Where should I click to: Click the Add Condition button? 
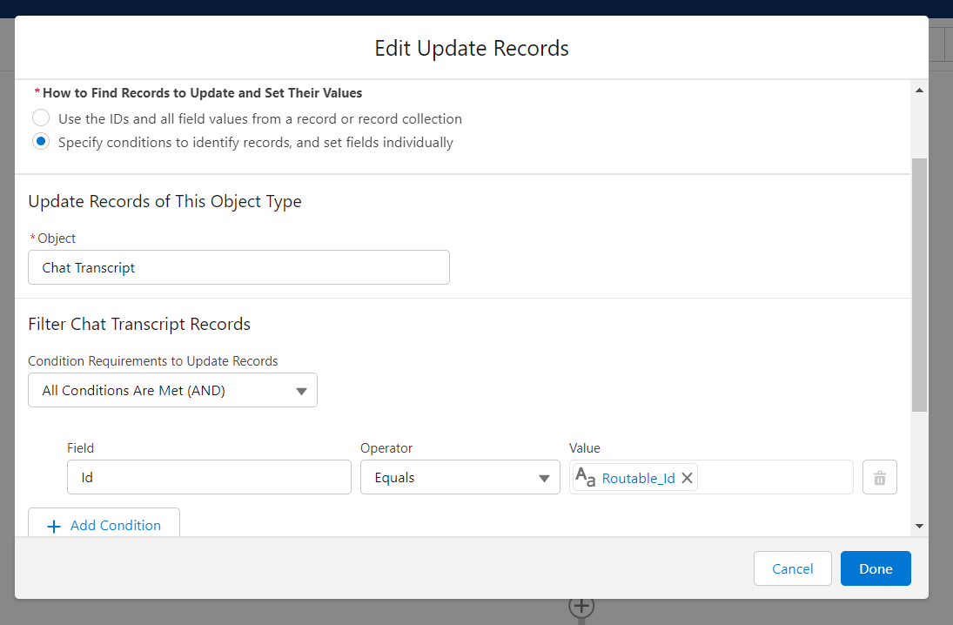(104, 525)
